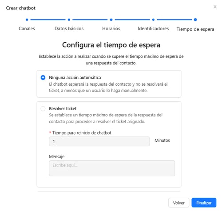This screenshot has width=222, height=211.
Task: Open the Identificadores step label
Action: coord(153,28)
